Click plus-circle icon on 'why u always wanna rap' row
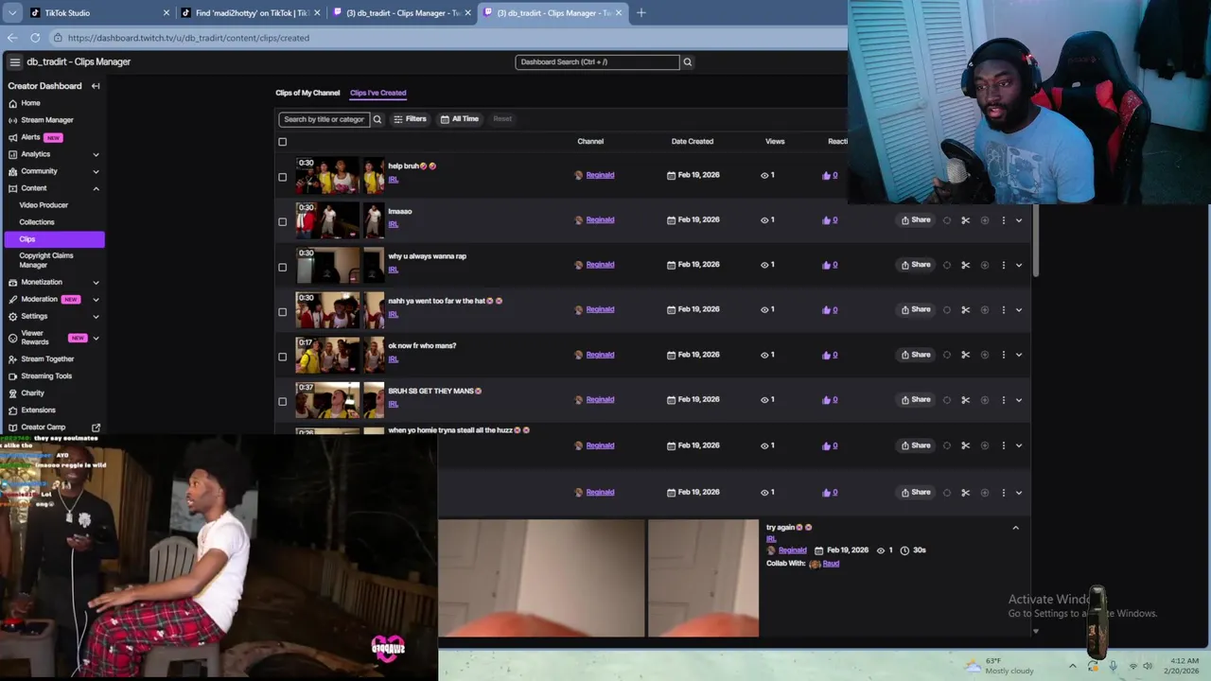This screenshot has width=1211, height=681. (x=984, y=265)
